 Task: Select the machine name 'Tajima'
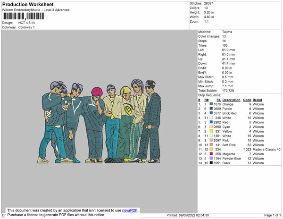[227, 32]
